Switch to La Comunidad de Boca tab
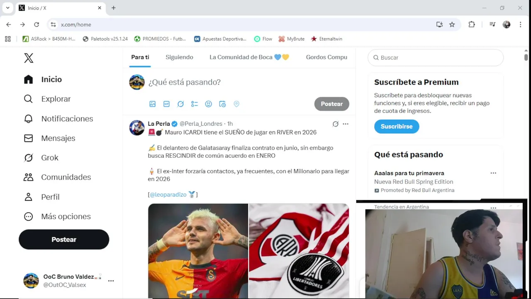The height and width of the screenshot is (299, 531). (249, 57)
